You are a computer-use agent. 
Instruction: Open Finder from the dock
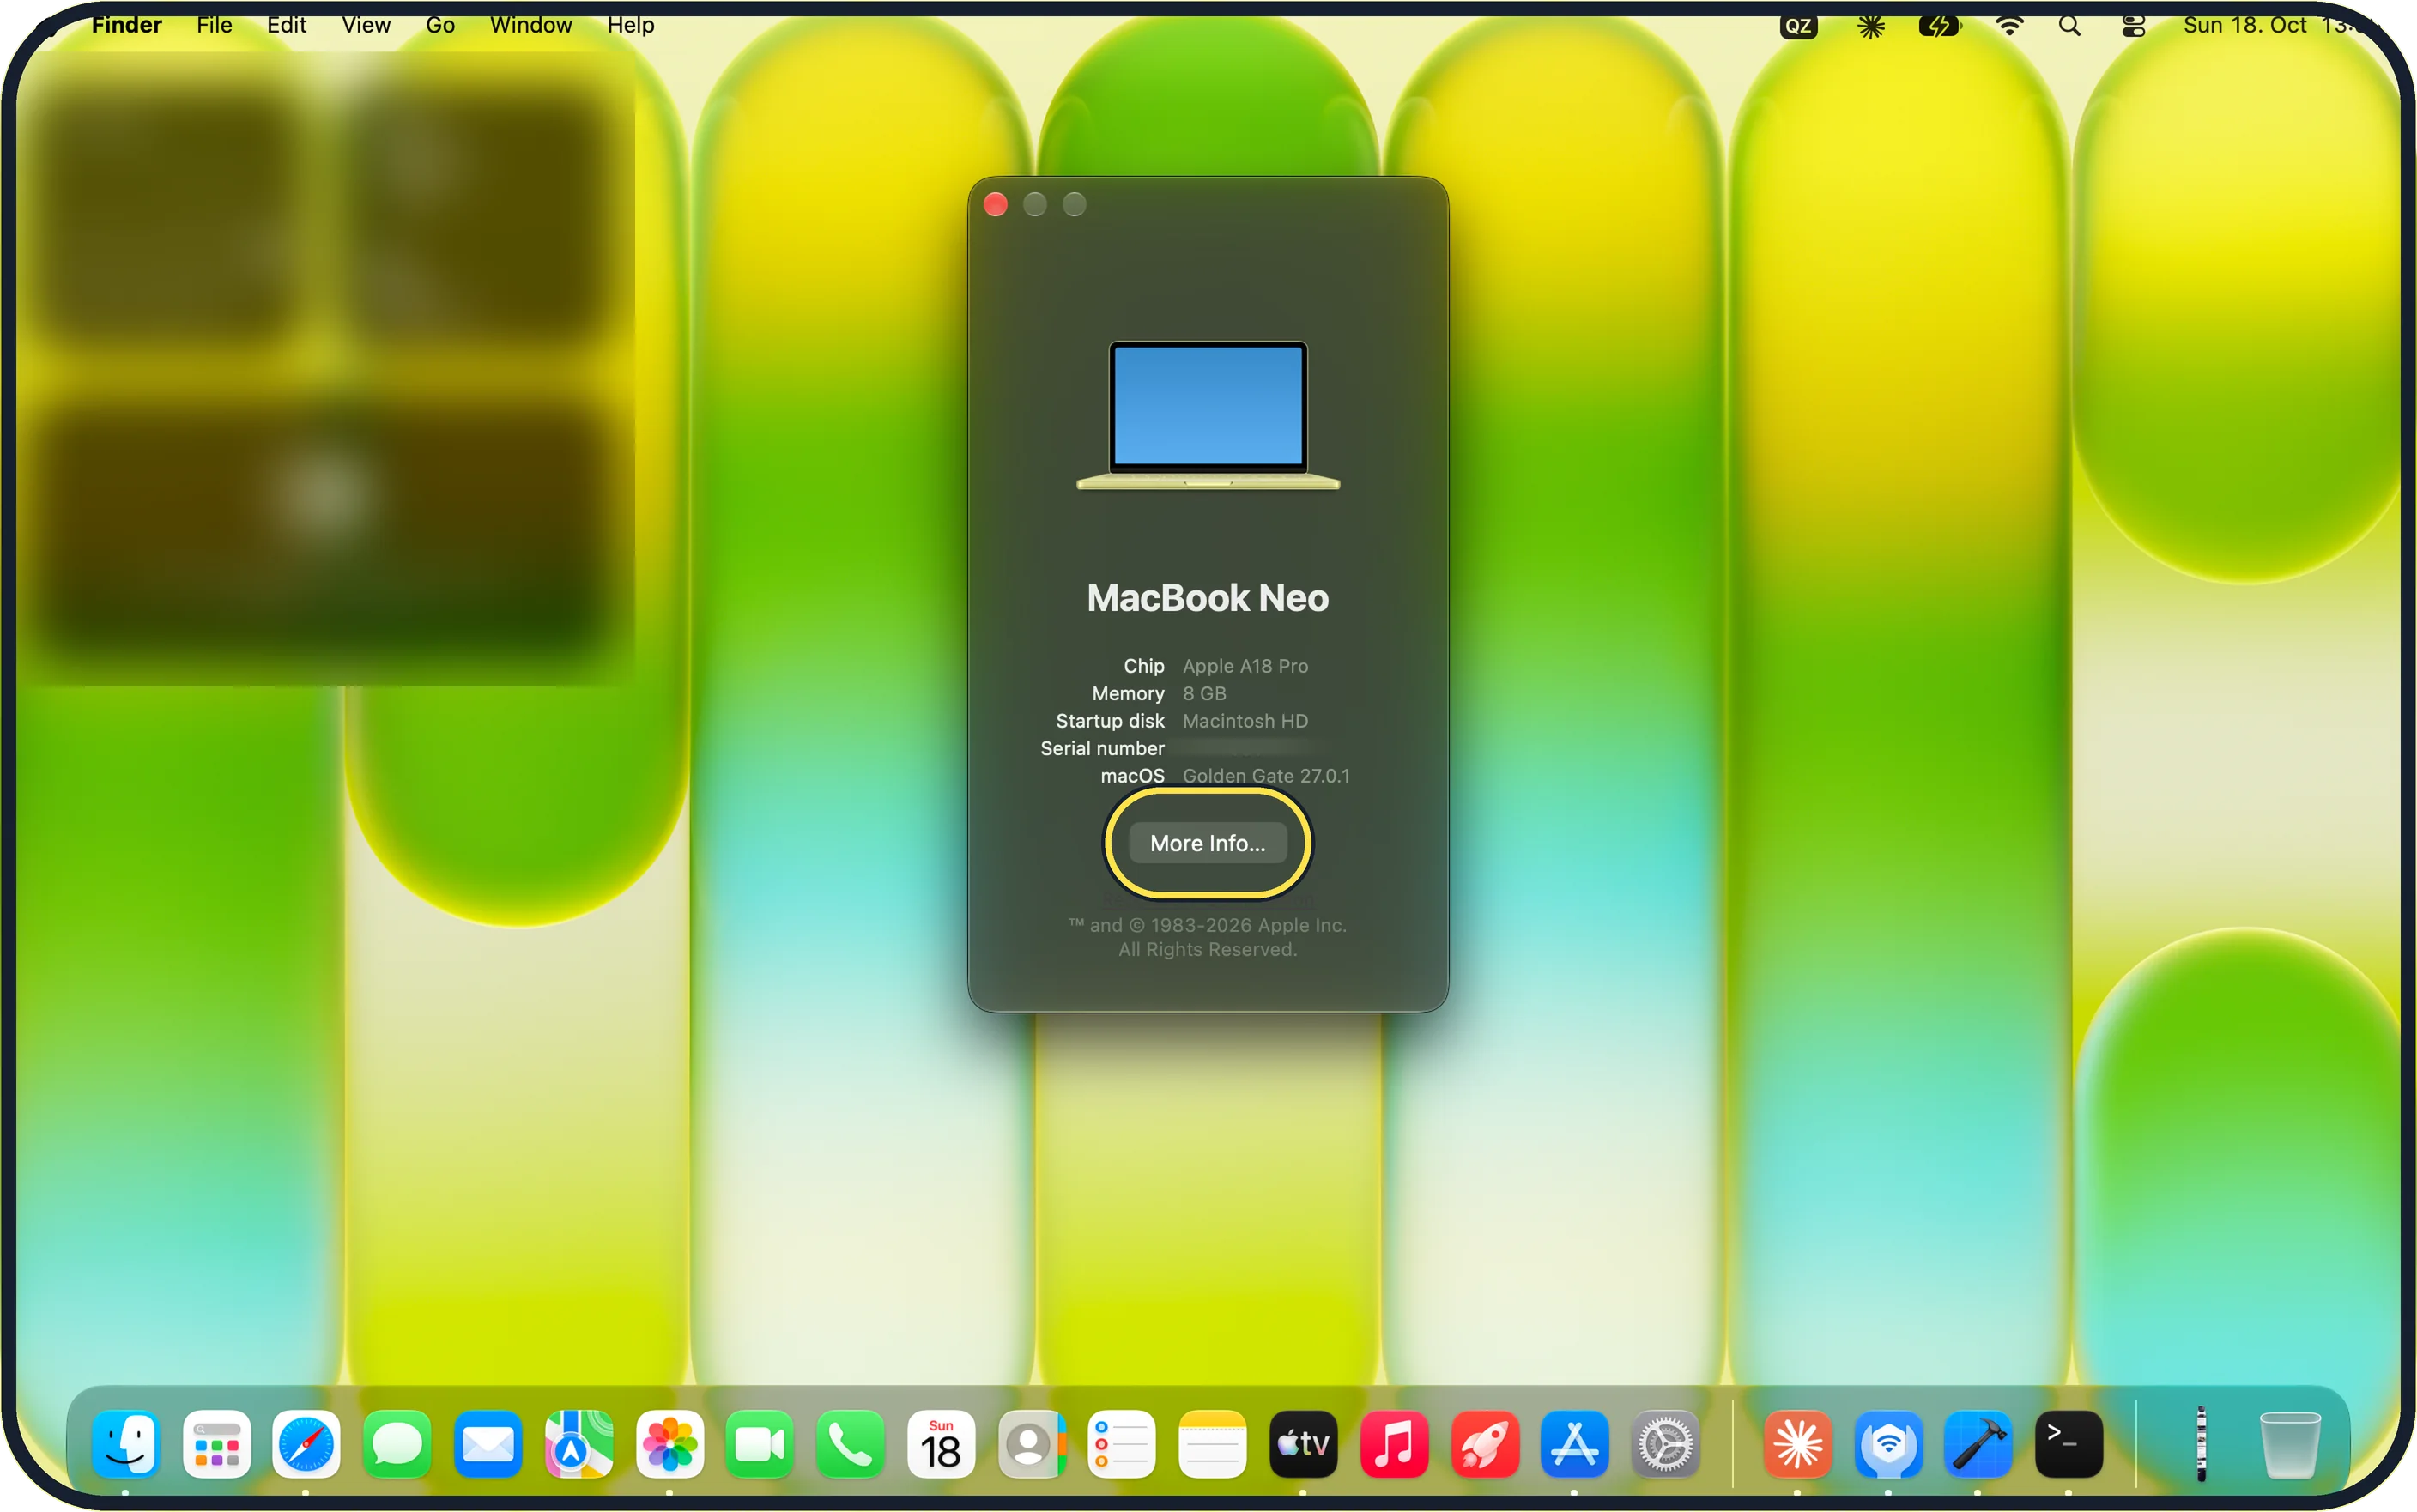pos(126,1444)
